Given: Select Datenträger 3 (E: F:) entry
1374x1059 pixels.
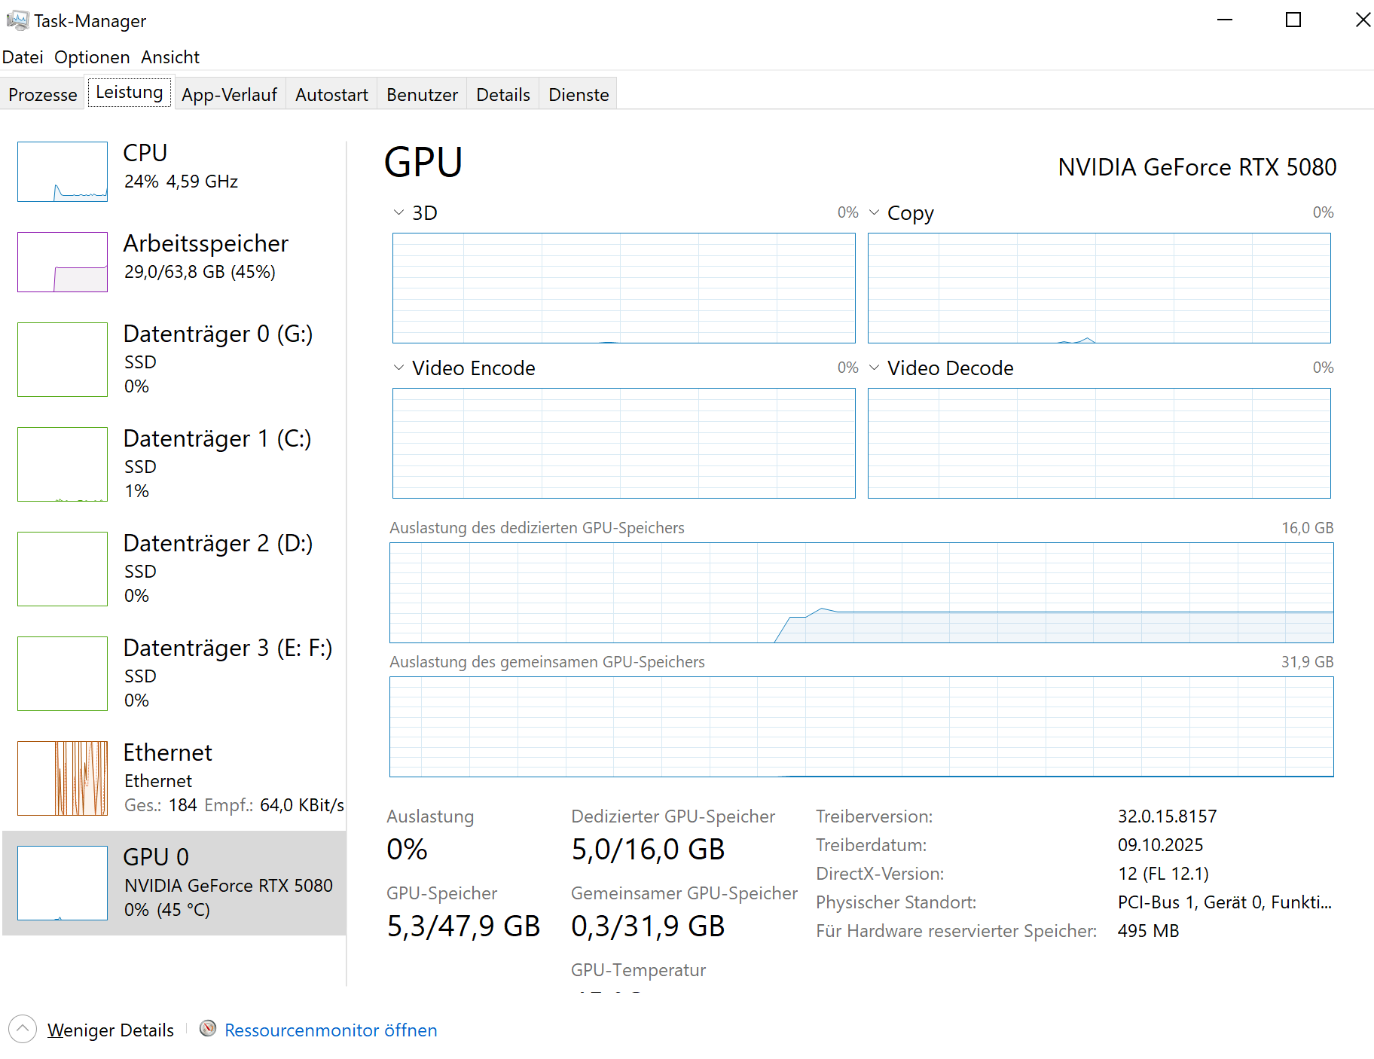Looking at the screenshot, I should pos(227,649).
